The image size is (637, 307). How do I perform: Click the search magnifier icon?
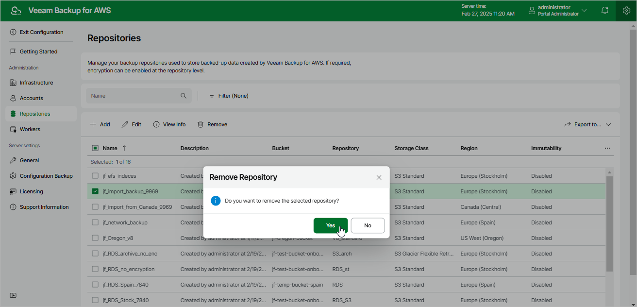(184, 96)
